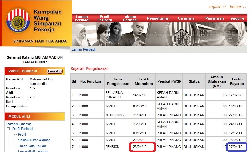Click the Pejabat KWSP column header
This screenshot has width=252, height=152.
(x=169, y=81)
